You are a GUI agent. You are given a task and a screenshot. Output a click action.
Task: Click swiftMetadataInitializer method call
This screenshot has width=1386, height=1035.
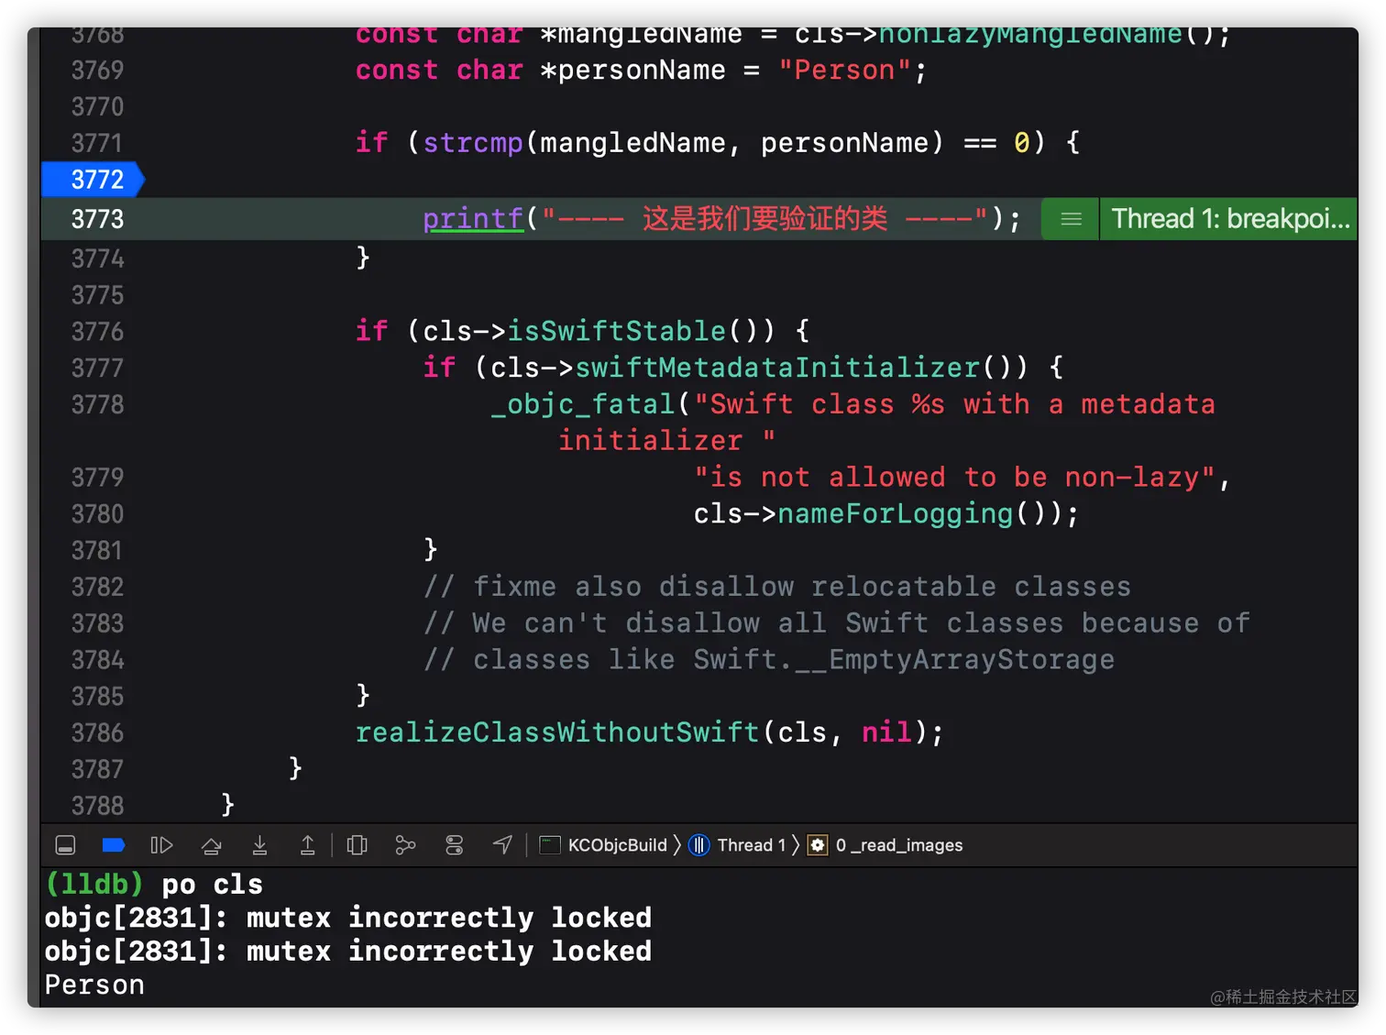(x=778, y=368)
